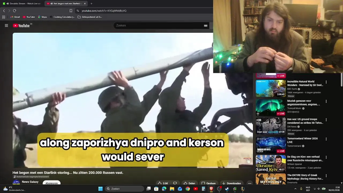Open the BBC Earth channel link
This screenshot has height=193, width=343.
point(292,89)
